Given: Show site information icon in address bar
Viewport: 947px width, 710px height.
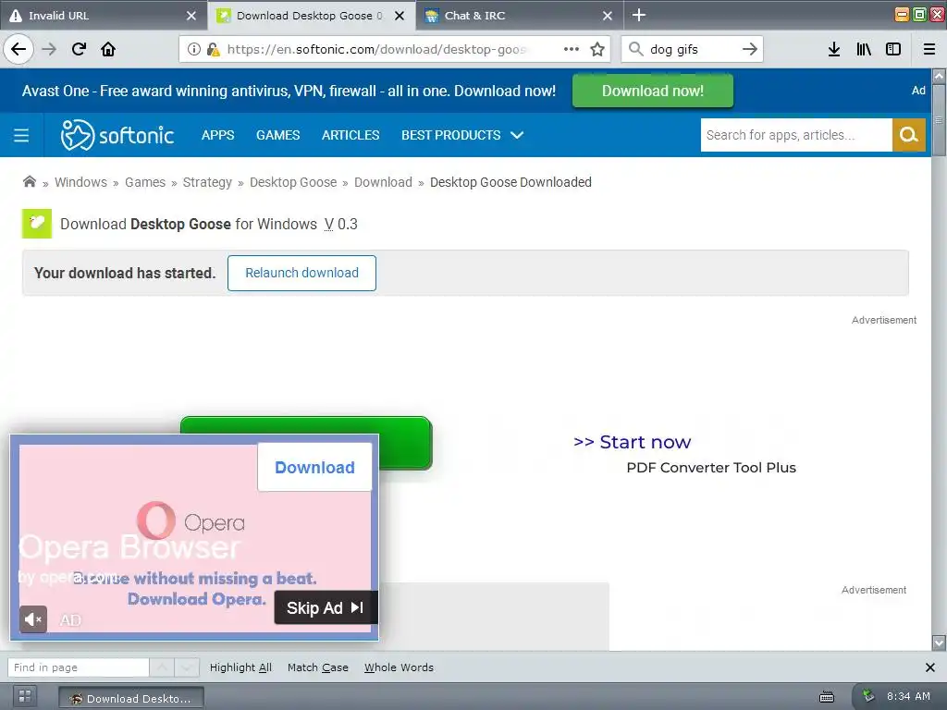Looking at the screenshot, I should click(x=194, y=49).
